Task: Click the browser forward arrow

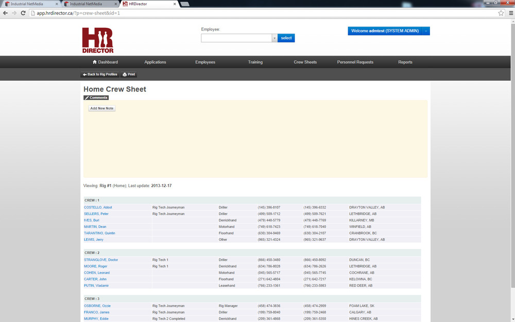Action: pos(14,13)
